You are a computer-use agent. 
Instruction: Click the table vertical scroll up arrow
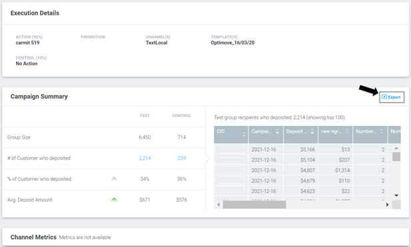click(396, 148)
